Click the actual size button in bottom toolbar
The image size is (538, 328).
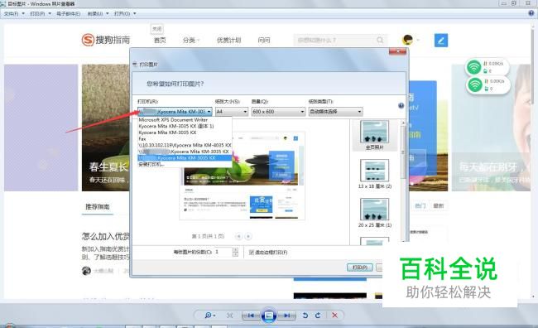(x=229, y=316)
